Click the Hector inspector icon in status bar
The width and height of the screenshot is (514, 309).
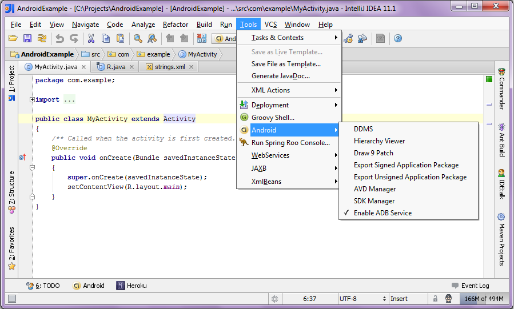448,299
